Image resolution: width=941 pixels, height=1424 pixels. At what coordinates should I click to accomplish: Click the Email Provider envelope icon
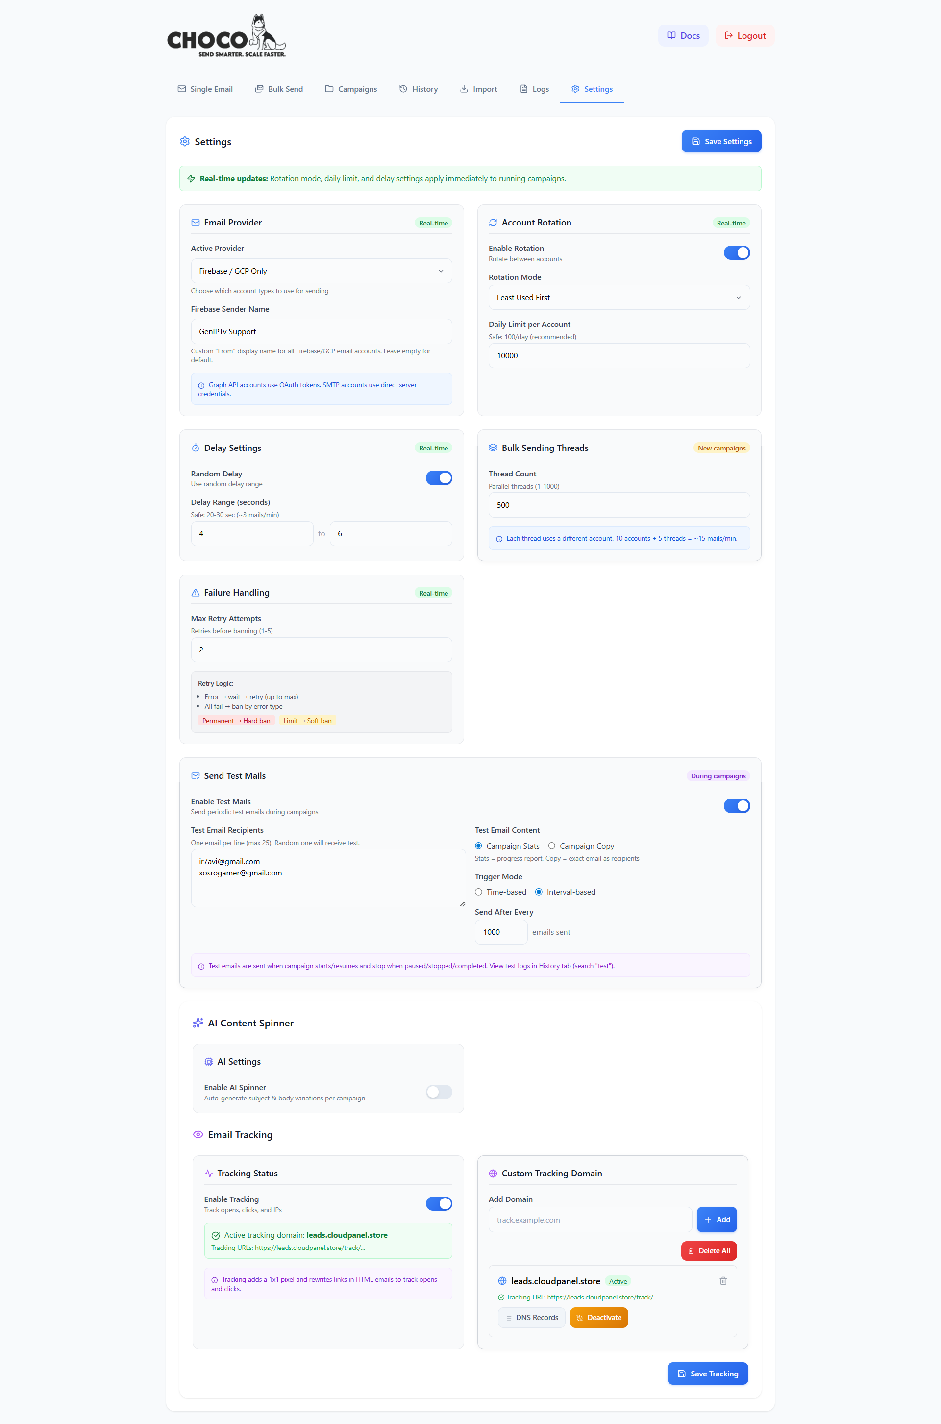196,222
